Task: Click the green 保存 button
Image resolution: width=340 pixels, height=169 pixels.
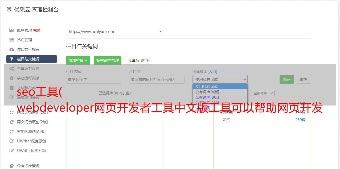Action: click(287, 79)
